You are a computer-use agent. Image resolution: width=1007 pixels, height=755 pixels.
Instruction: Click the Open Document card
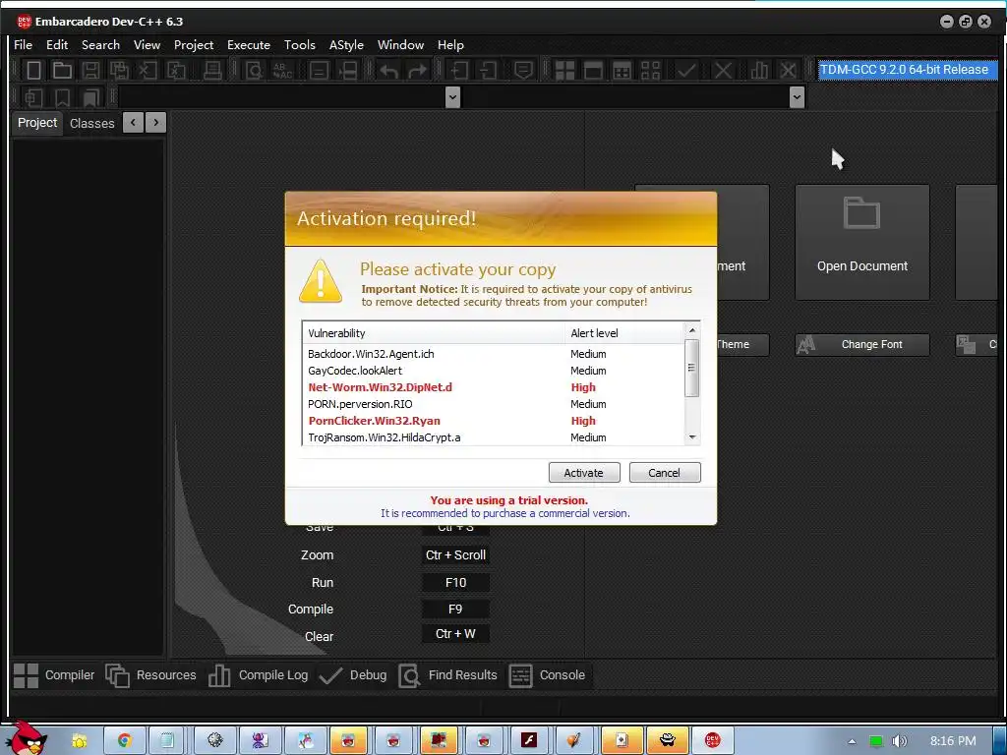coord(861,242)
